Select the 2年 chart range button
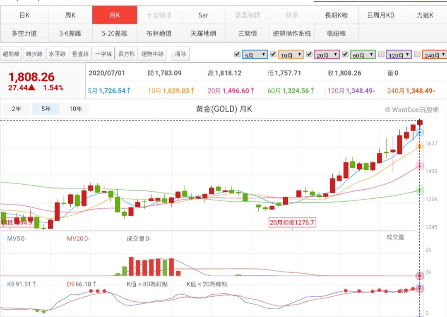 pyautogui.click(x=17, y=109)
